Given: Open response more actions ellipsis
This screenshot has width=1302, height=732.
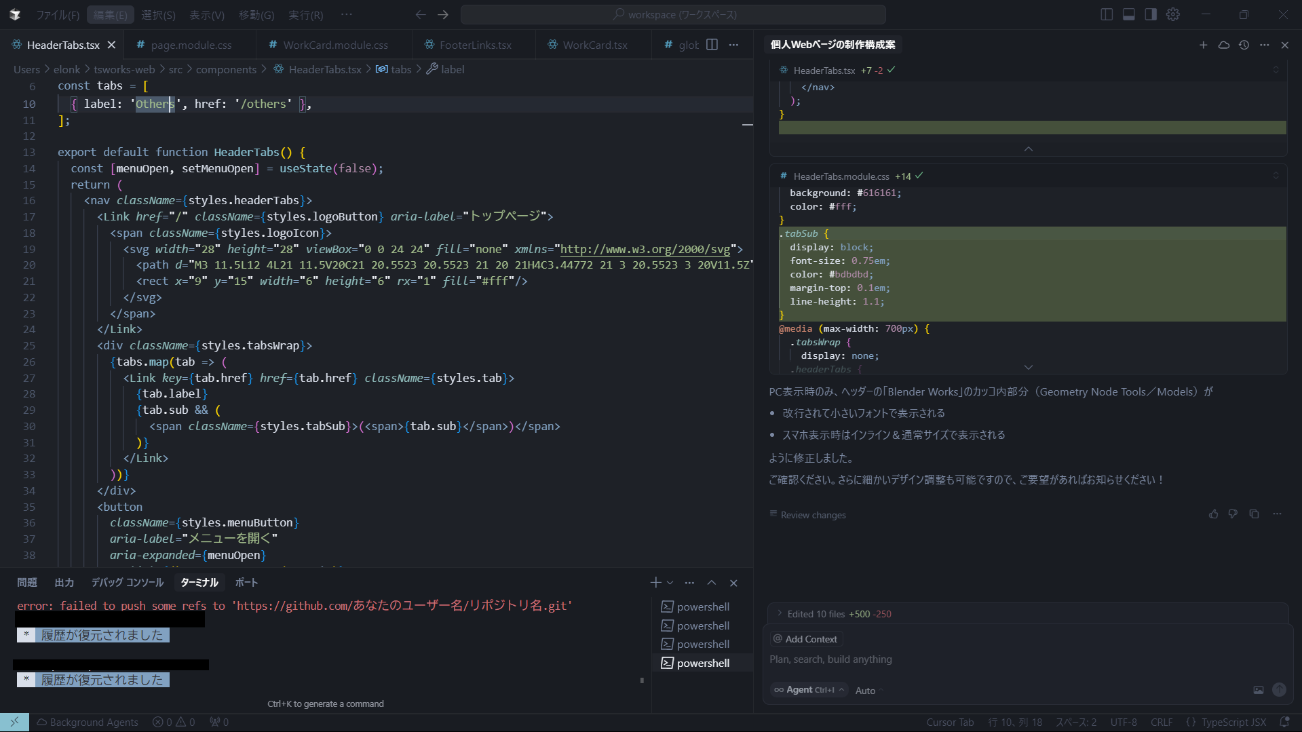Looking at the screenshot, I should (1277, 514).
